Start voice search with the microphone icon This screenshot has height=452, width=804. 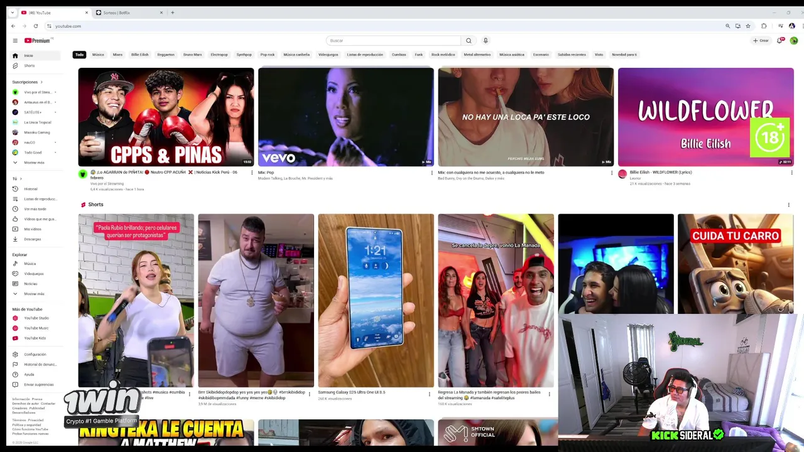[x=486, y=40]
